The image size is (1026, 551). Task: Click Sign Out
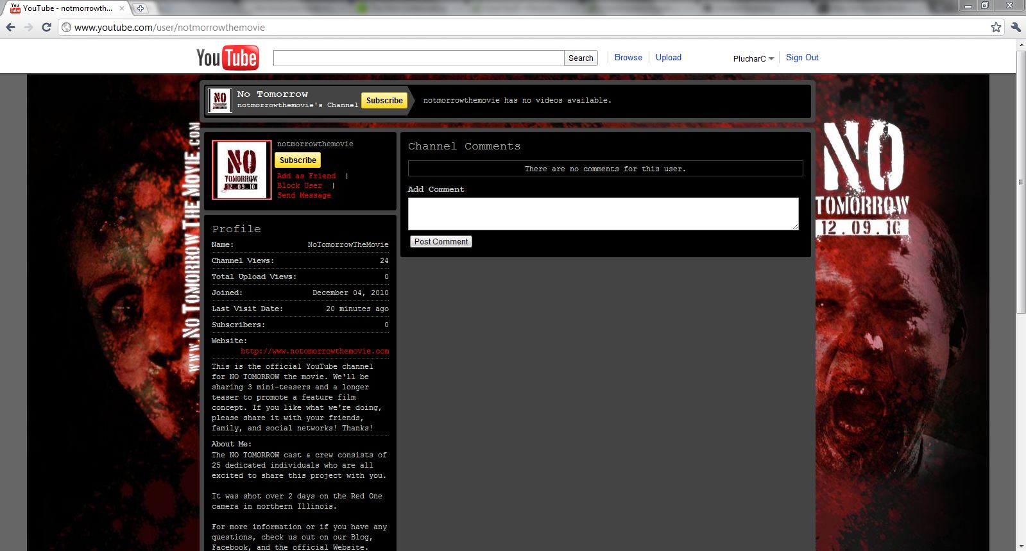pos(802,57)
